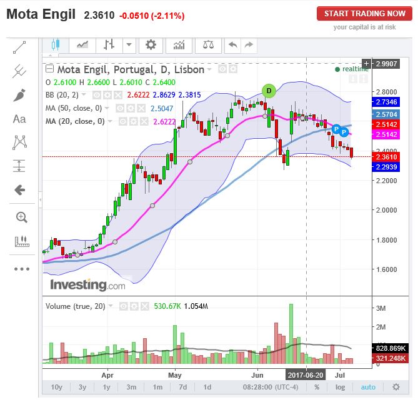
Task: Select the pitchfork drawing tool
Action: click(19, 71)
